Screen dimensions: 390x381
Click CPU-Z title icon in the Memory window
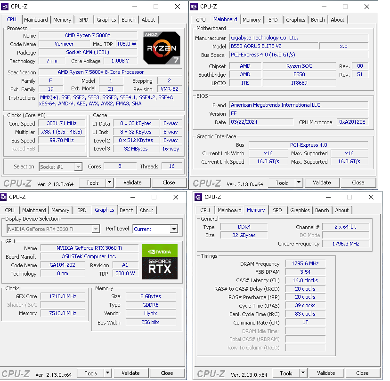[198, 197]
